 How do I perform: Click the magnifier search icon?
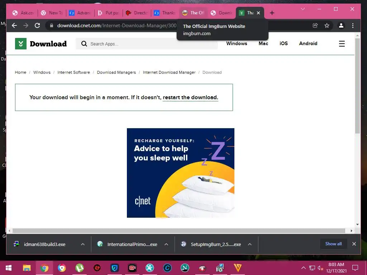pyautogui.click(x=84, y=44)
